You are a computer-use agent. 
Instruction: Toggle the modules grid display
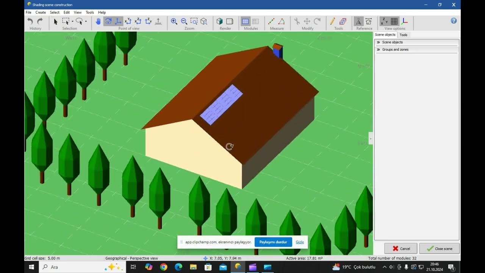(246, 22)
